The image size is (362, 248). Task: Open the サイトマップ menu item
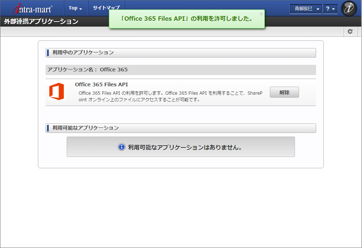tap(106, 8)
